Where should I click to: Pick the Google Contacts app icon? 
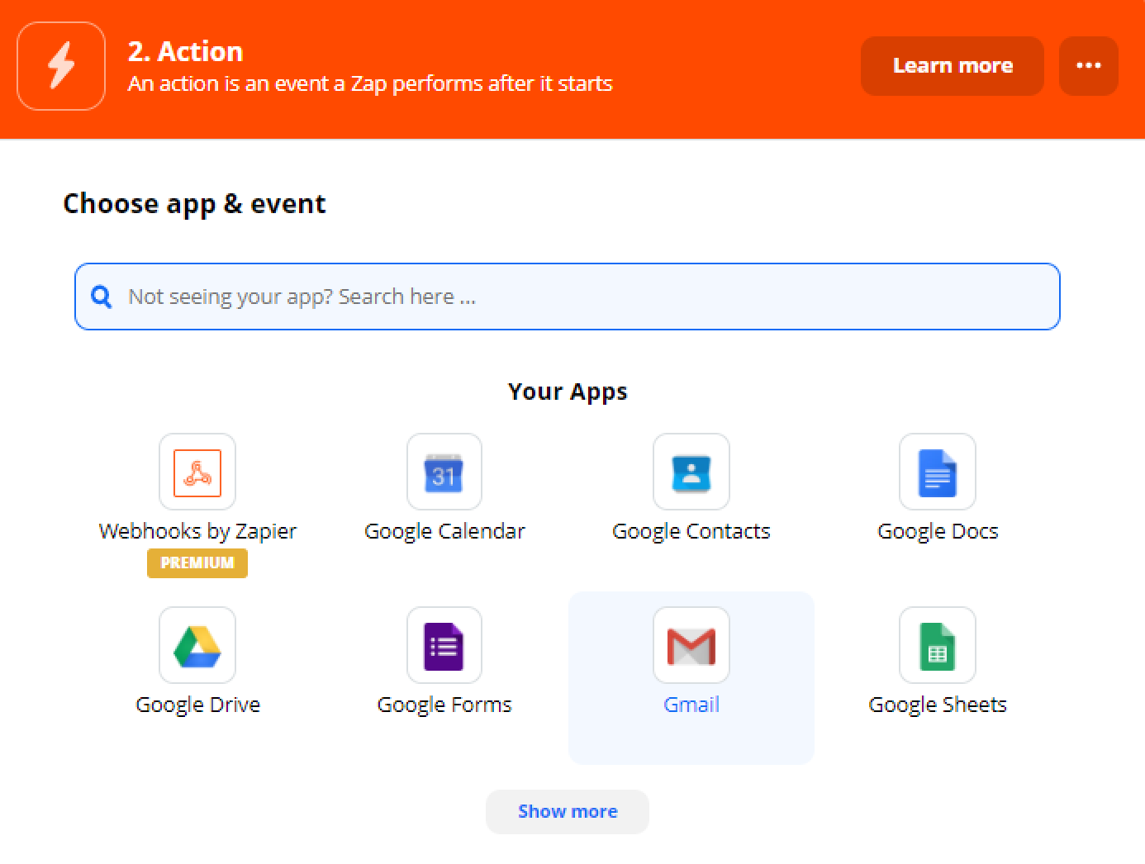[691, 472]
